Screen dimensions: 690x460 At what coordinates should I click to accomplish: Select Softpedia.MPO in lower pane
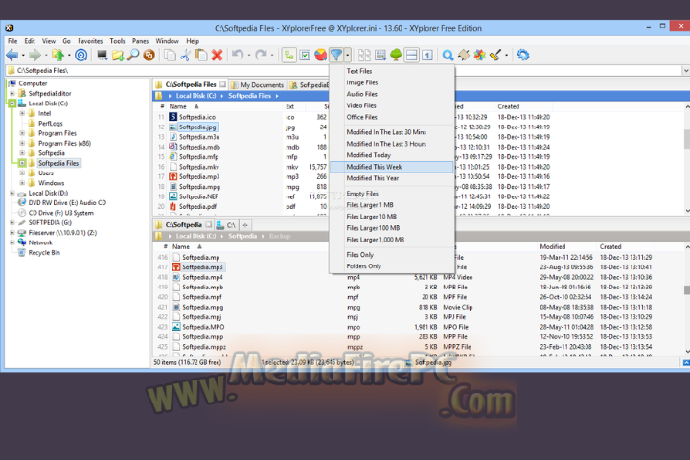[x=203, y=327]
